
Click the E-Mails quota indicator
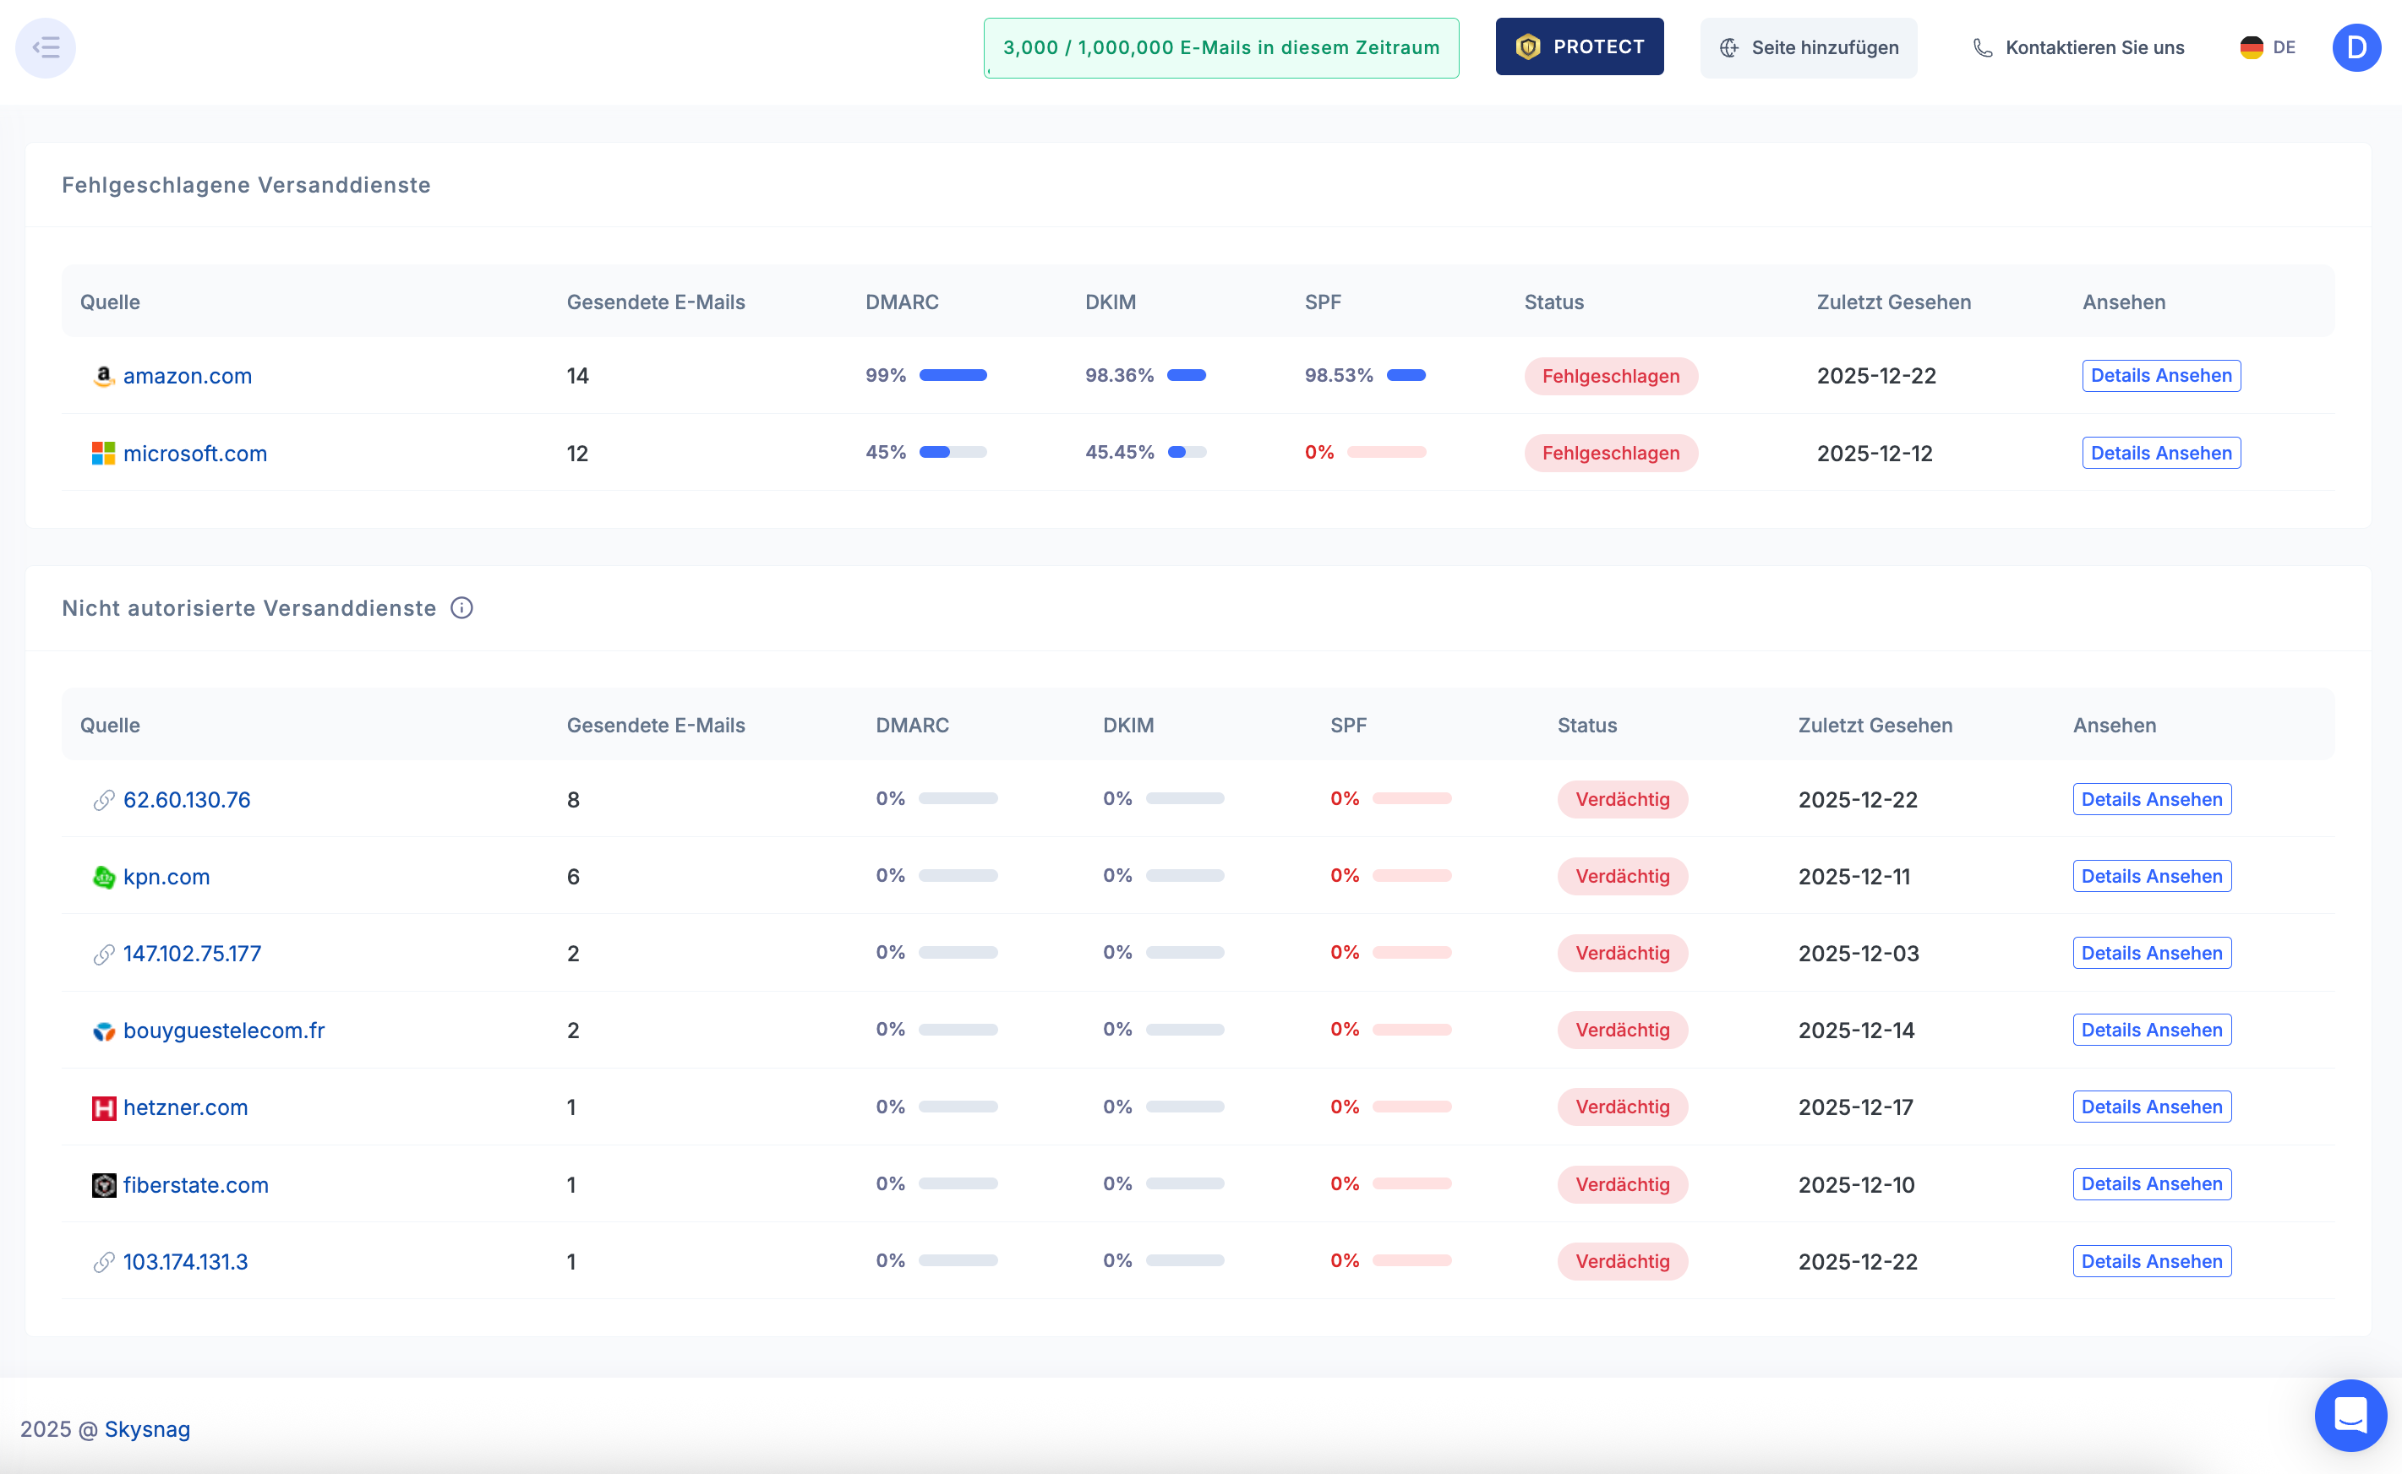coord(1221,48)
